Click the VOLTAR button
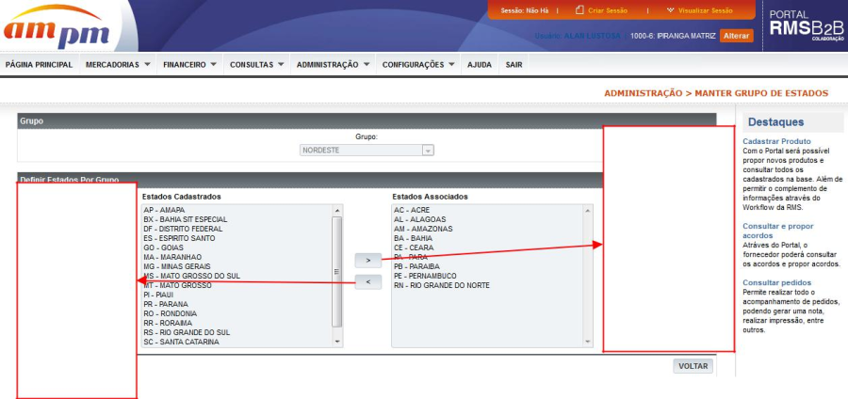This screenshot has height=399, width=848. pyautogui.click(x=693, y=366)
